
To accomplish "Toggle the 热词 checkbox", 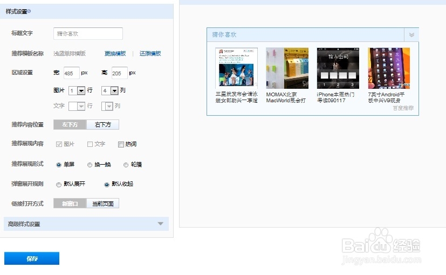I will click(x=121, y=144).
